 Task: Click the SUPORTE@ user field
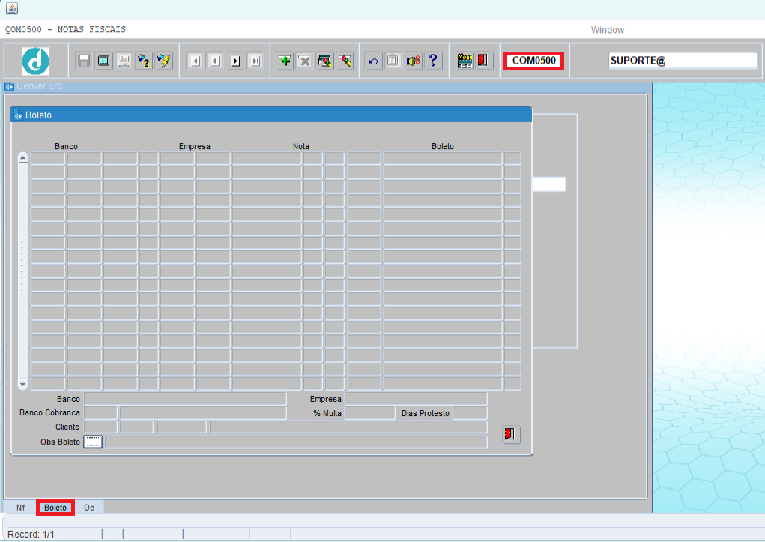click(x=683, y=61)
